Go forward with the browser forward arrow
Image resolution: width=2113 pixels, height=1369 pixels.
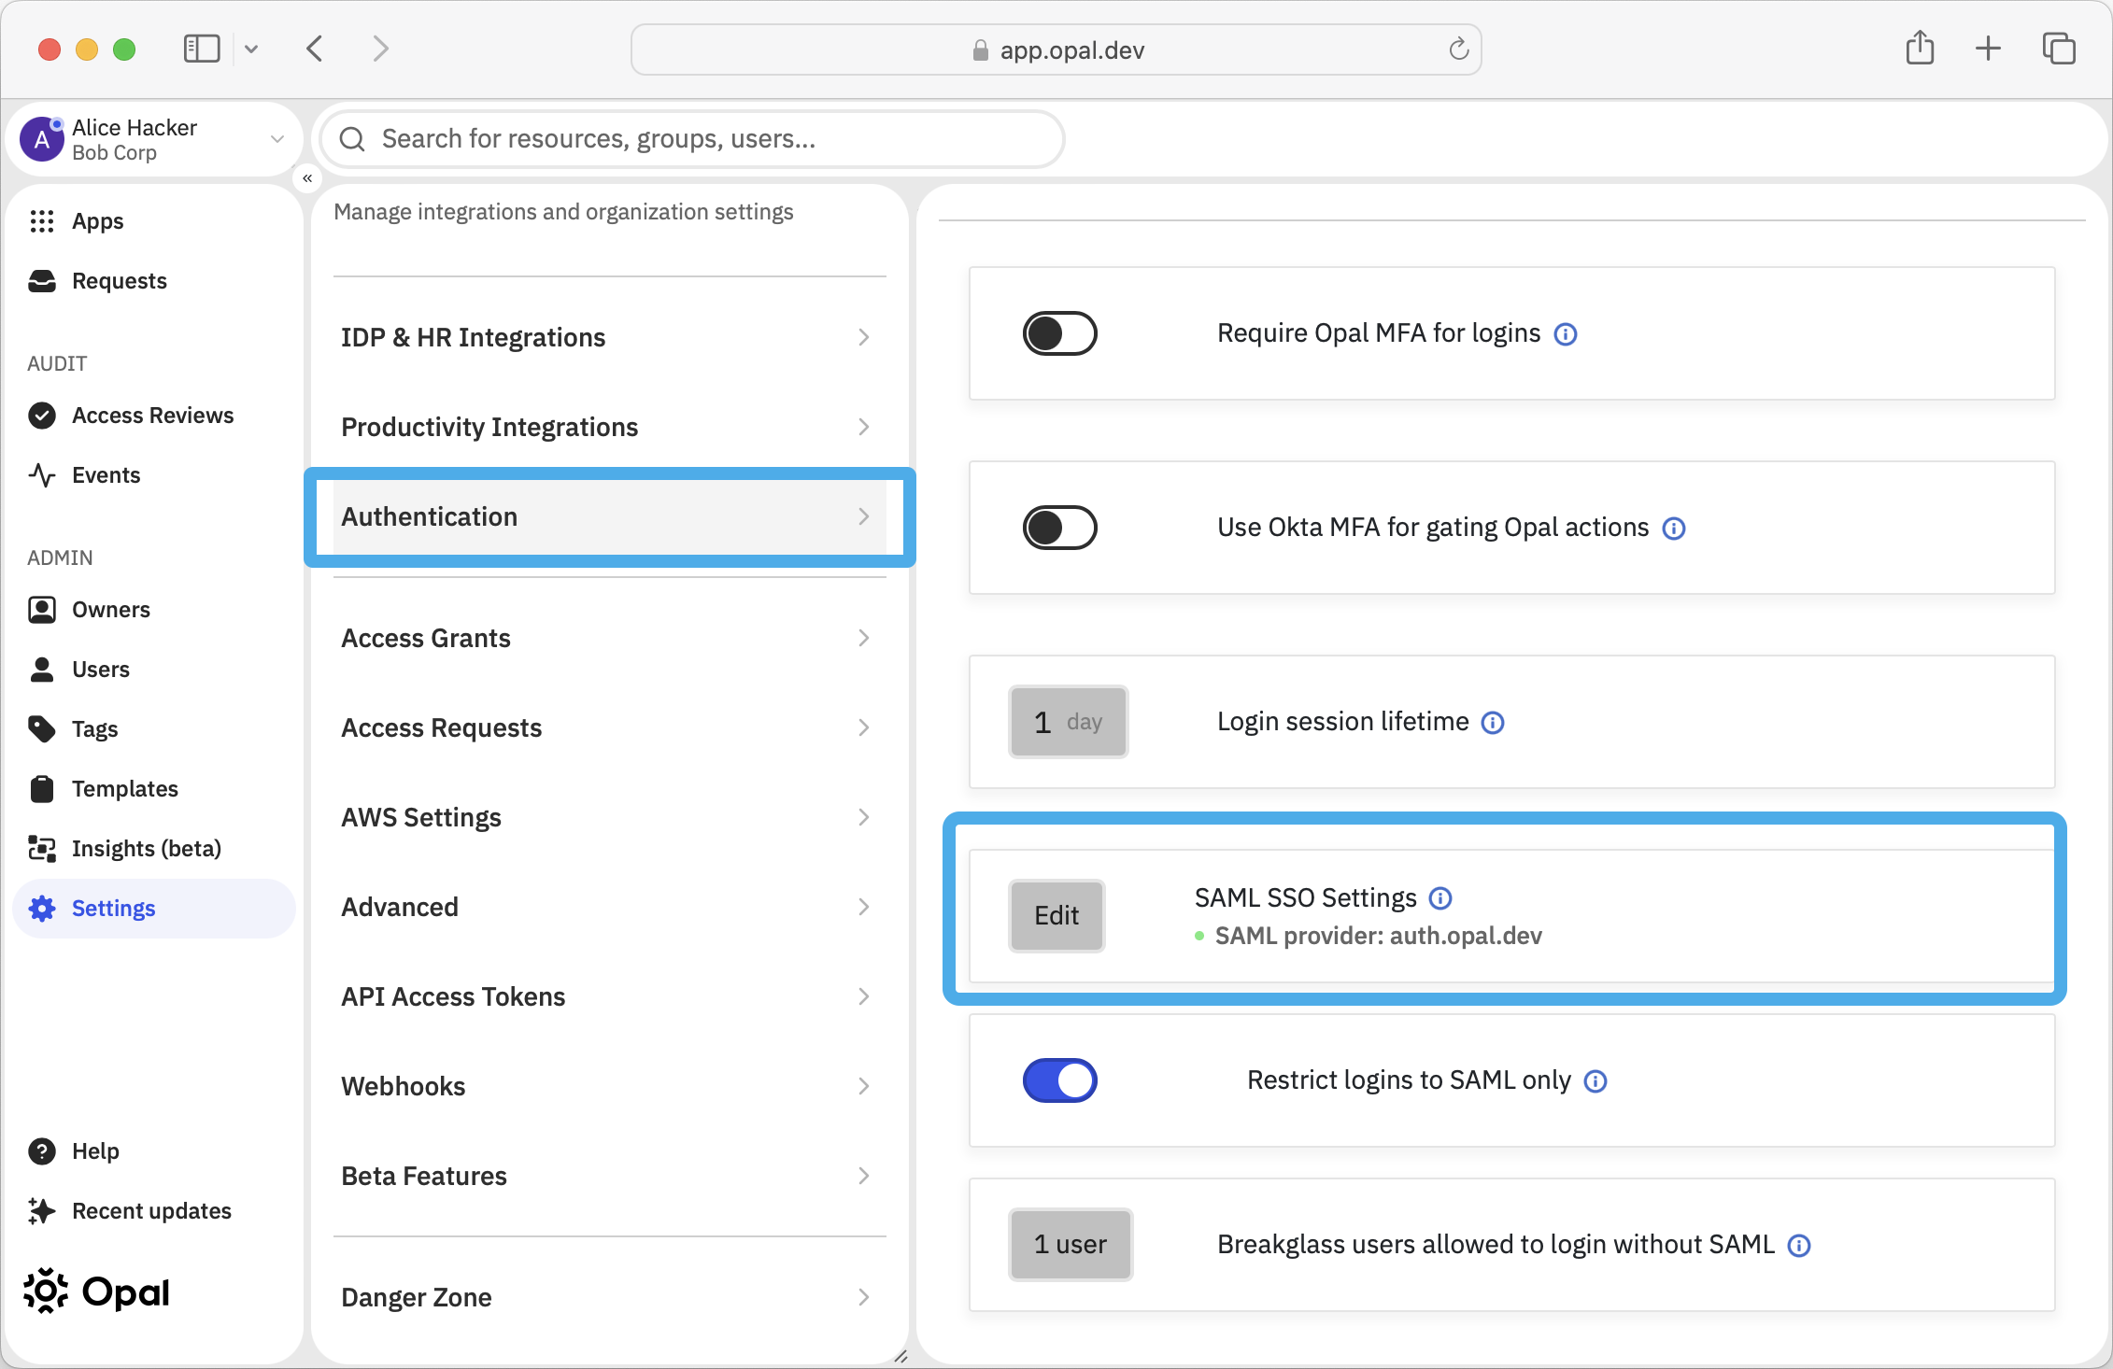point(380,49)
